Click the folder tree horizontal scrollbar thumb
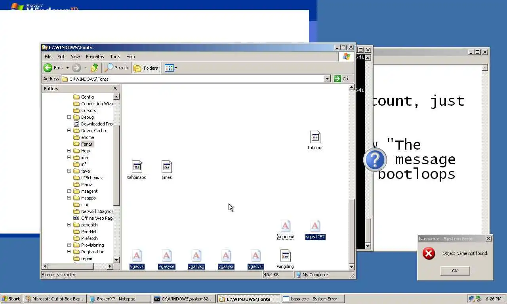 tap(71, 266)
